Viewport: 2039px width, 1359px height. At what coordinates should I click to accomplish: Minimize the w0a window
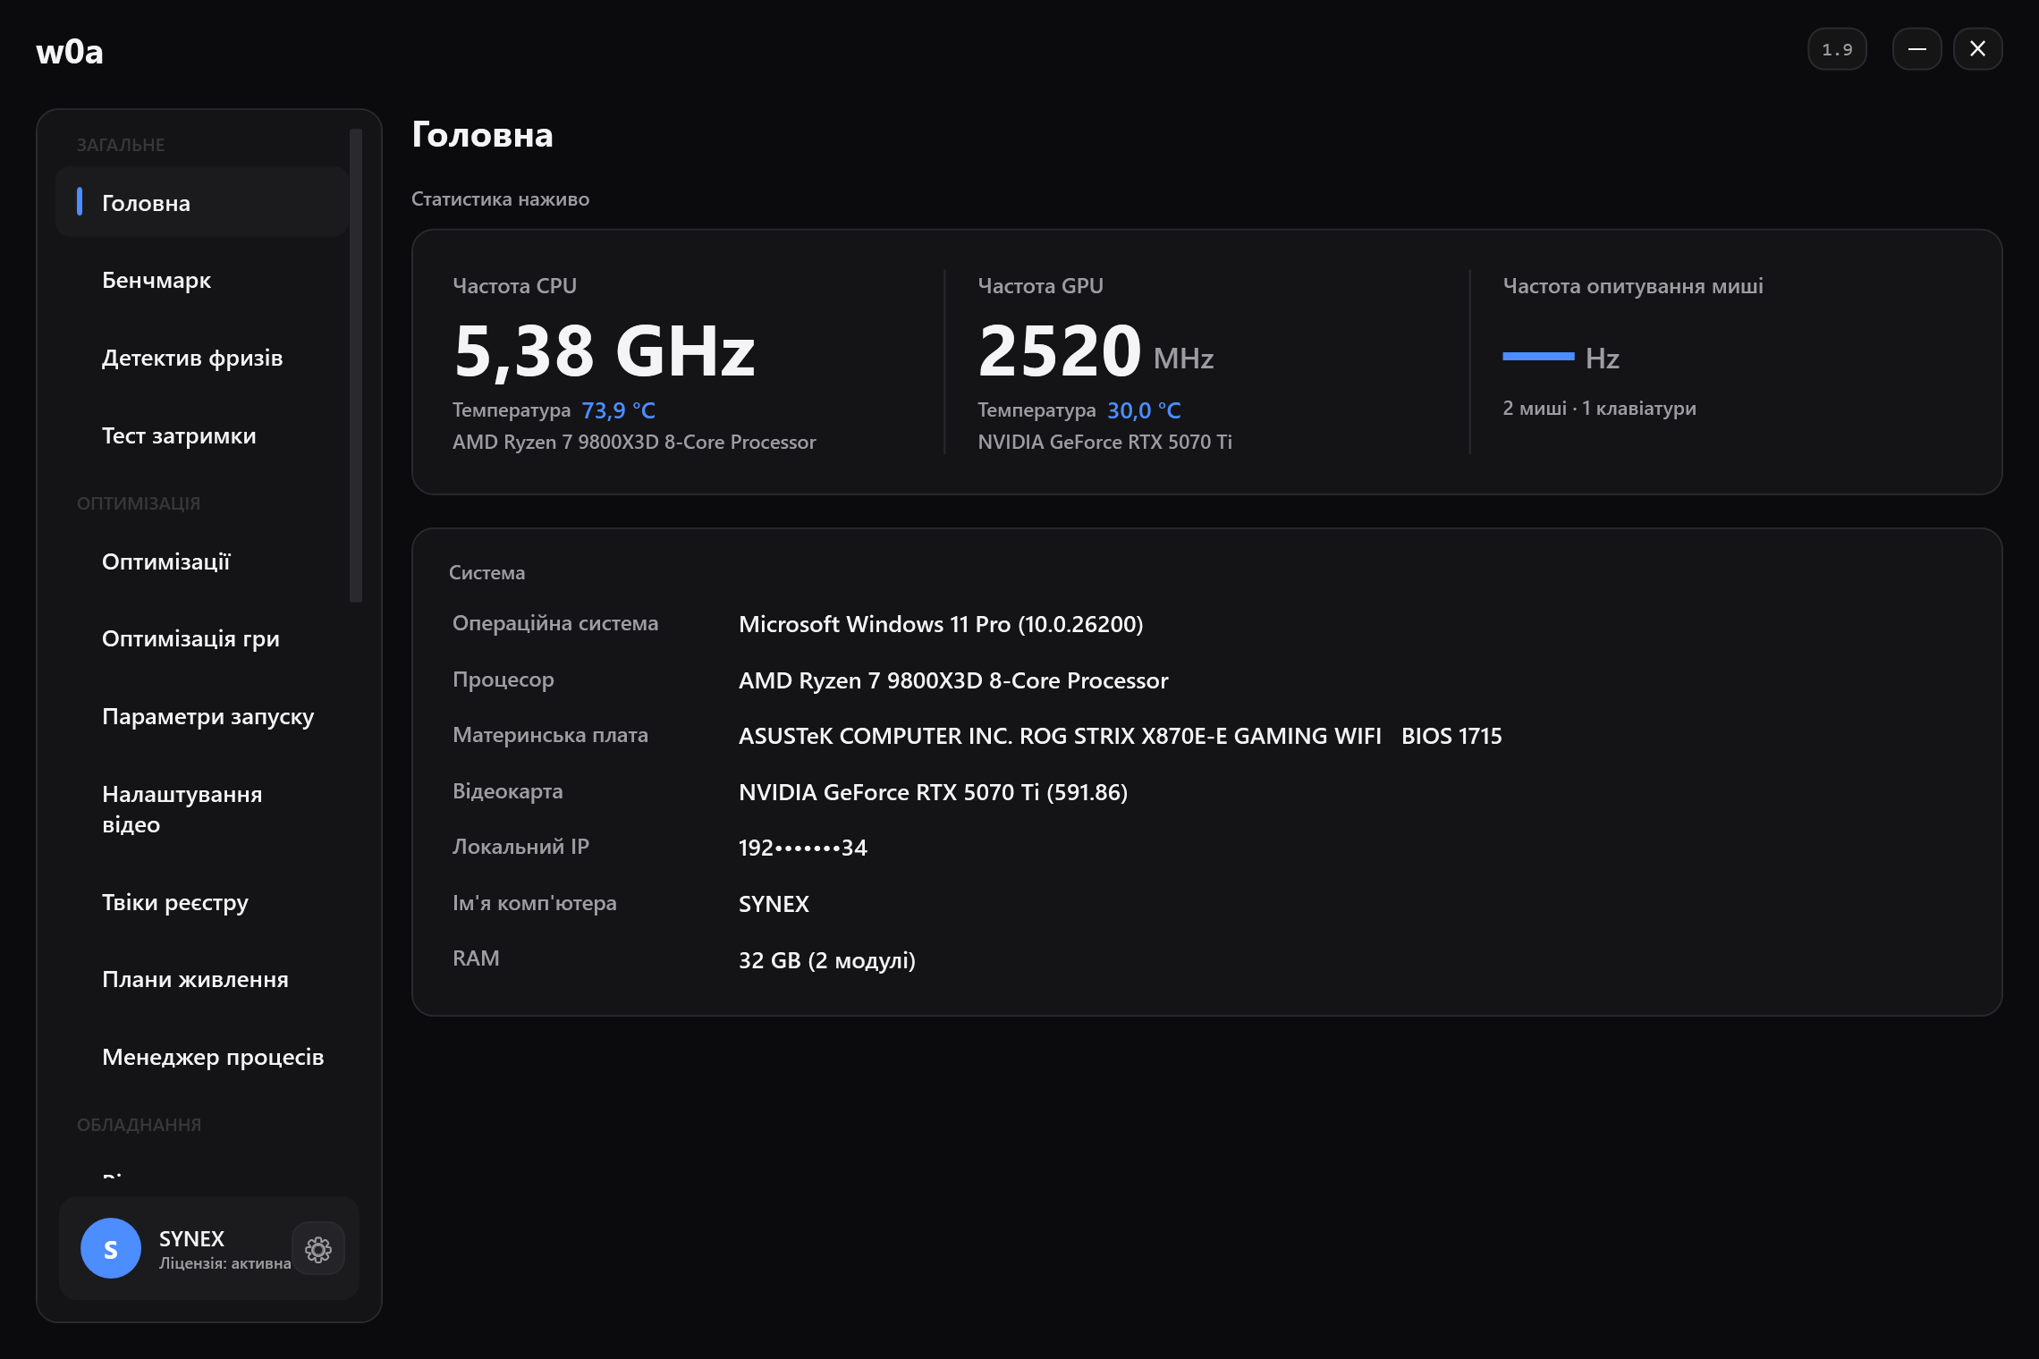(1916, 48)
